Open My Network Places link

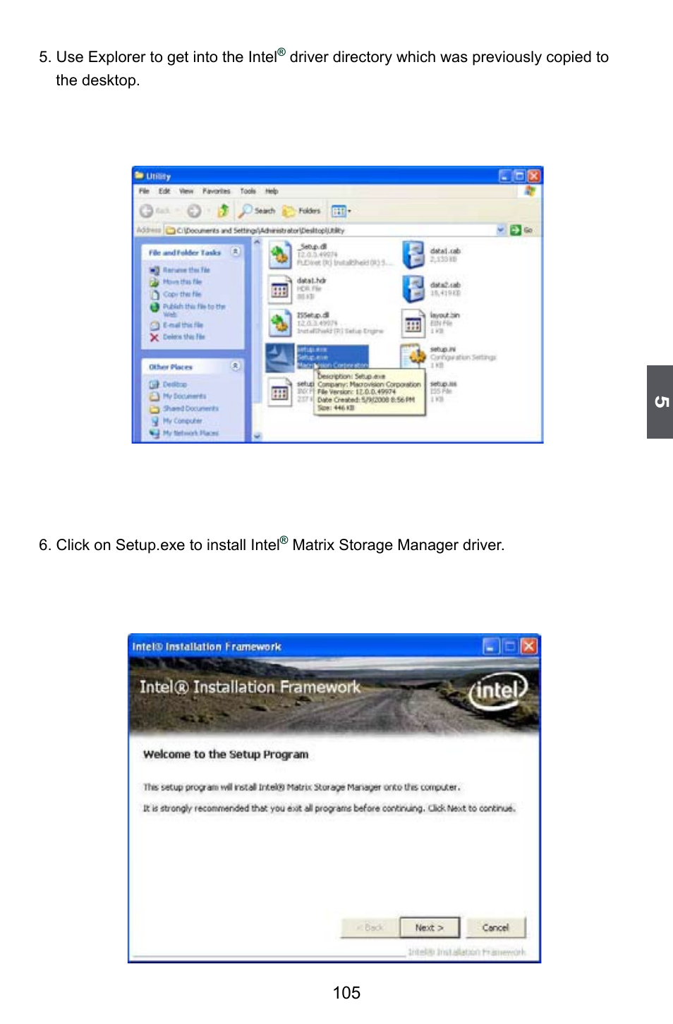tap(190, 433)
